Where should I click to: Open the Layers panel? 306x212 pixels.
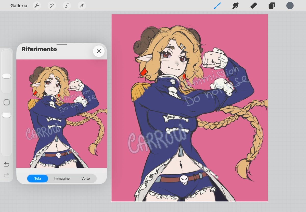pyautogui.click(x=272, y=6)
